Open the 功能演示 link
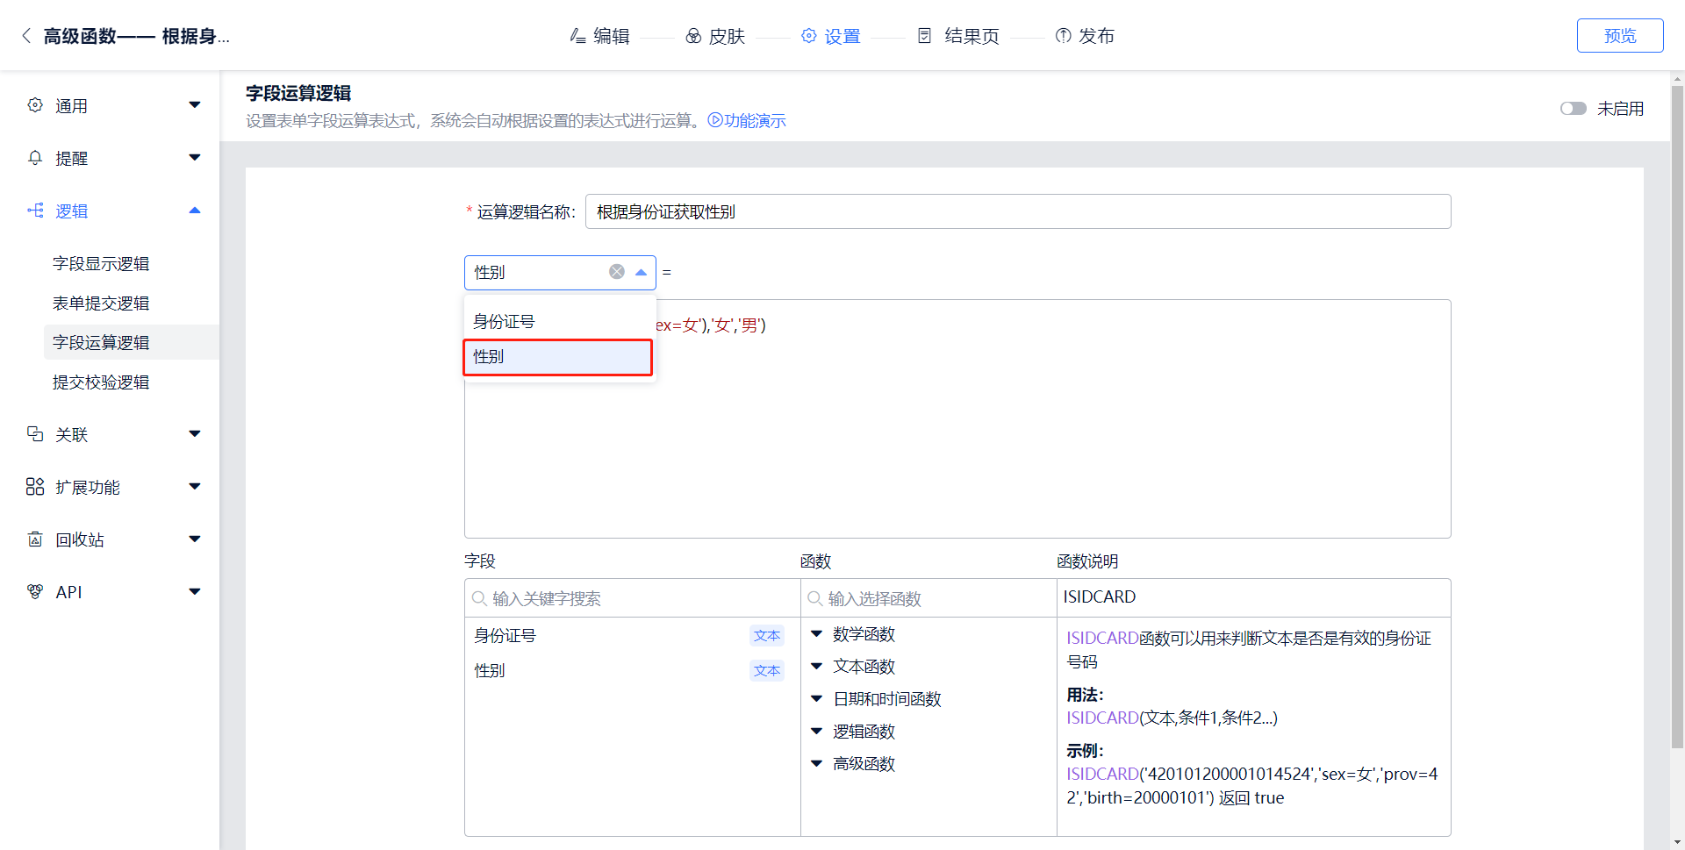 pyautogui.click(x=747, y=121)
